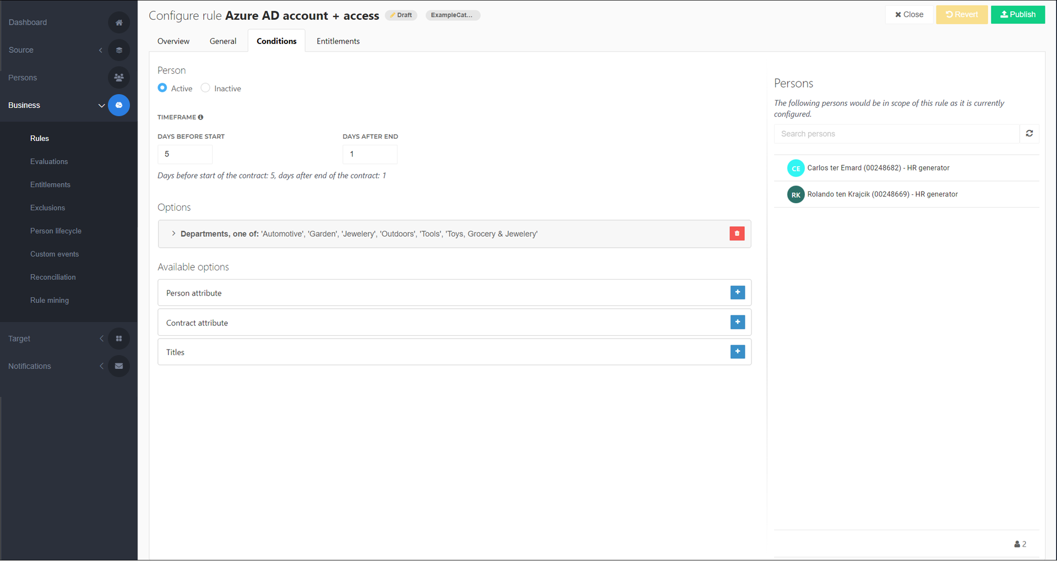Switch to the Entitlements tab

[338, 41]
